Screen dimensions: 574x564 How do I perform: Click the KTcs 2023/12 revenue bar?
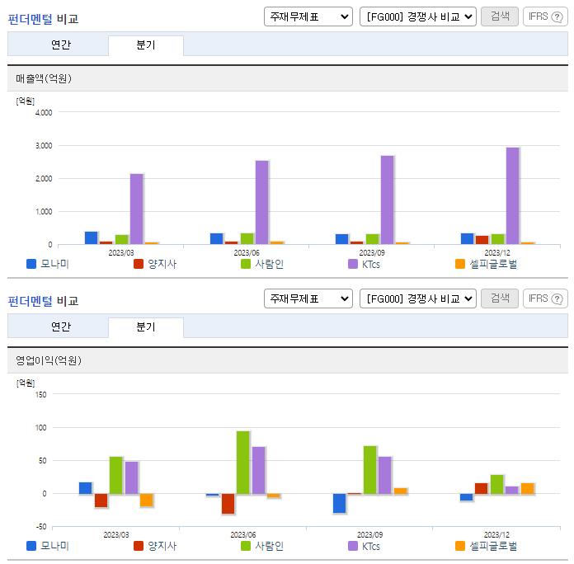[x=512, y=195]
